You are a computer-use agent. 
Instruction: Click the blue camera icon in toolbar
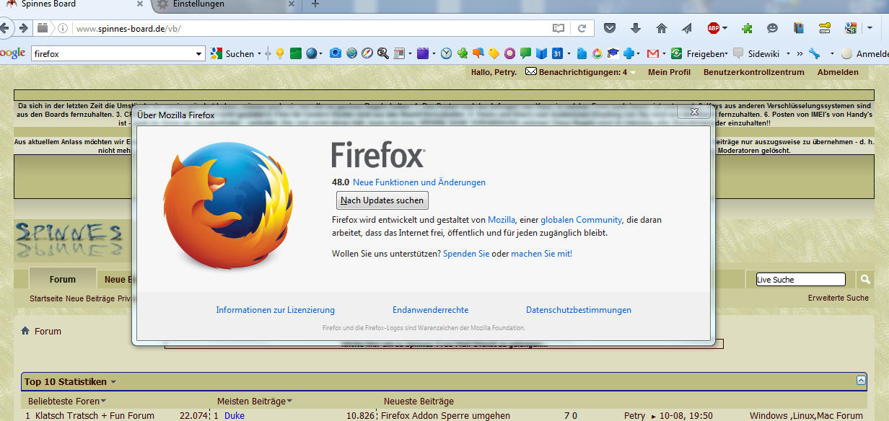click(x=335, y=53)
